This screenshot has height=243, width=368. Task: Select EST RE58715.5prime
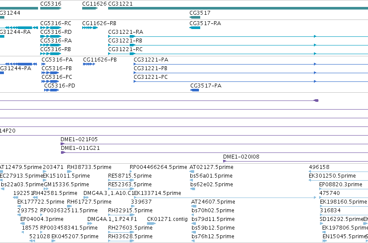(x=130, y=176)
